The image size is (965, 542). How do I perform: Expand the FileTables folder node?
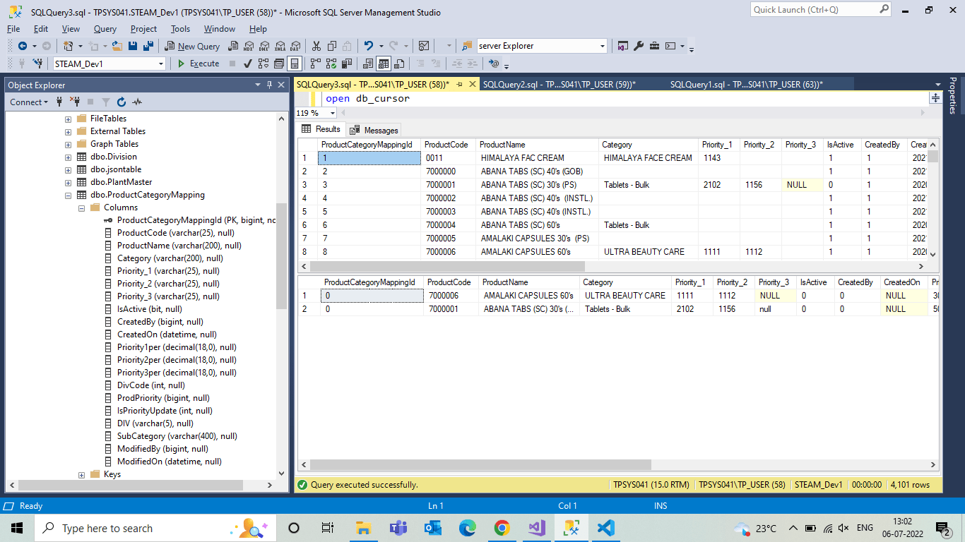[x=68, y=119]
